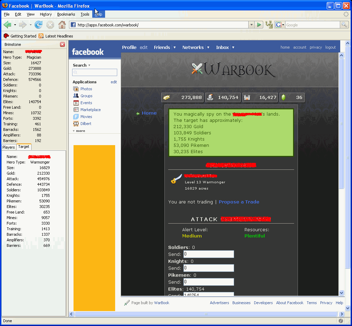Click the castle land size icon

247,98
